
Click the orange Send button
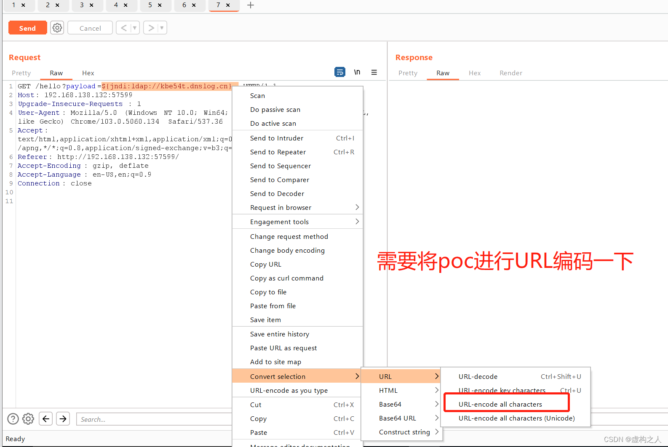tap(27, 28)
